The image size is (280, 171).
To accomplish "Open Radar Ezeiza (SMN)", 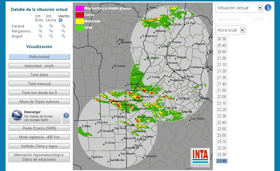I will click(x=39, y=128).
